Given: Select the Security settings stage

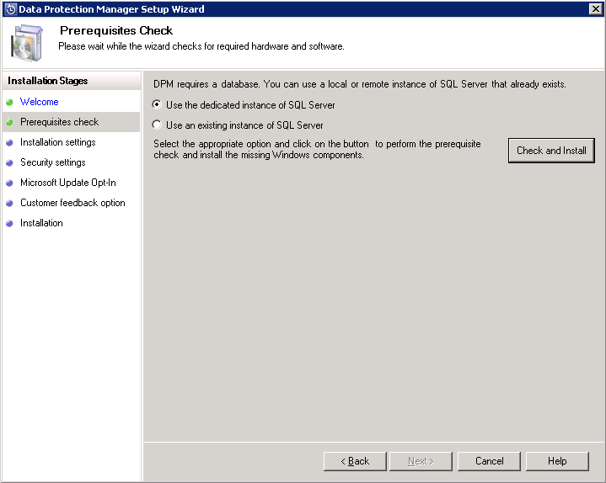Looking at the screenshot, I should 52,162.
